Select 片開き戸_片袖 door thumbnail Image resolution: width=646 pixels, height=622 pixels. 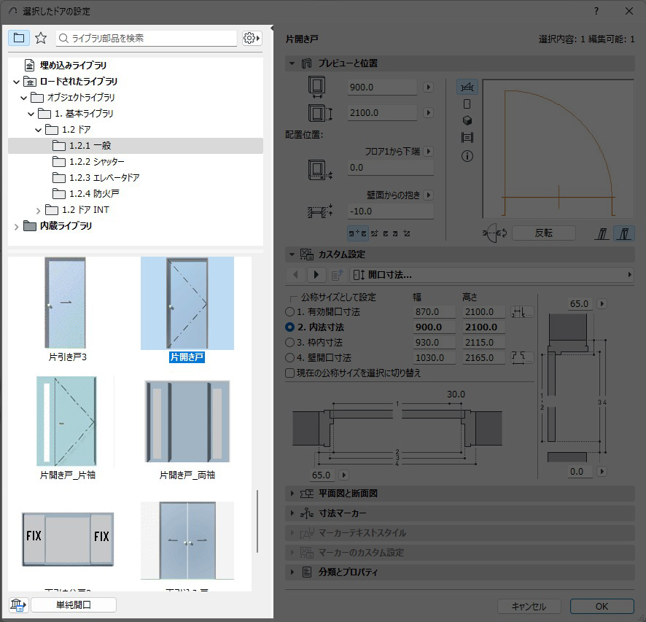pyautogui.click(x=67, y=422)
